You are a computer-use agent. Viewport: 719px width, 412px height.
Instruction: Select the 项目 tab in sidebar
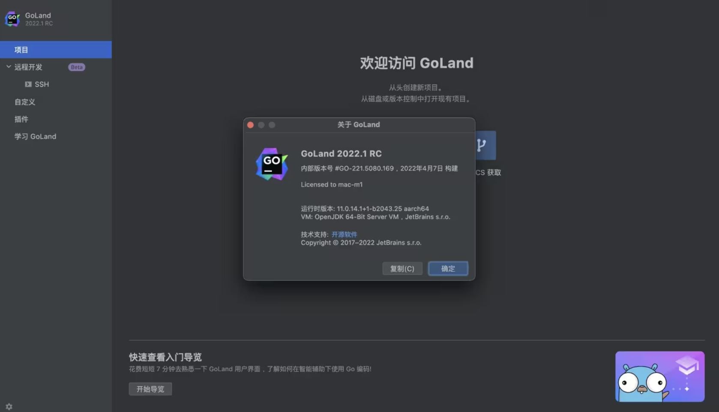56,50
